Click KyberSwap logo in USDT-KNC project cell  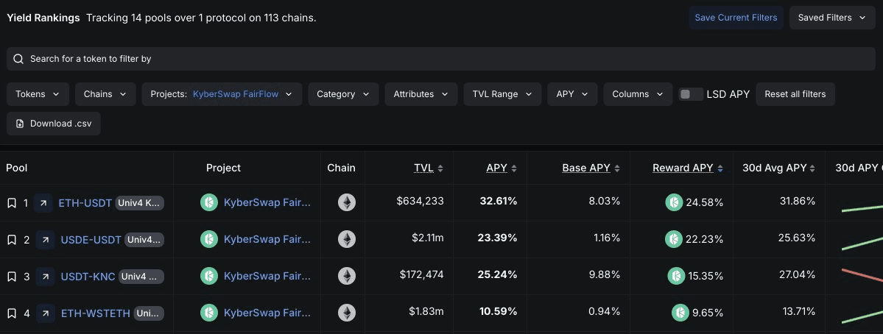209,276
